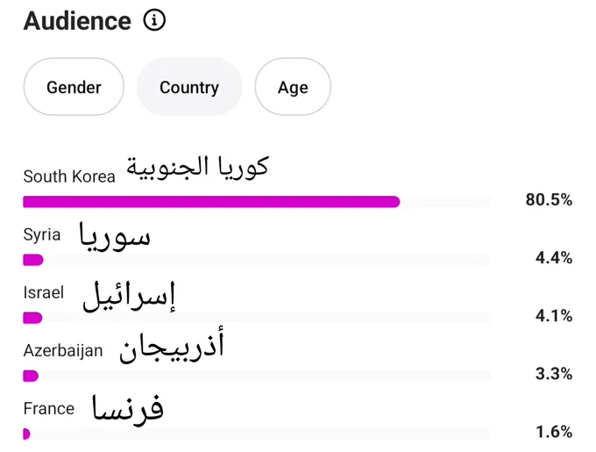Click the France percentage bar
Viewport: 596px width, 452px height.
click(257, 434)
